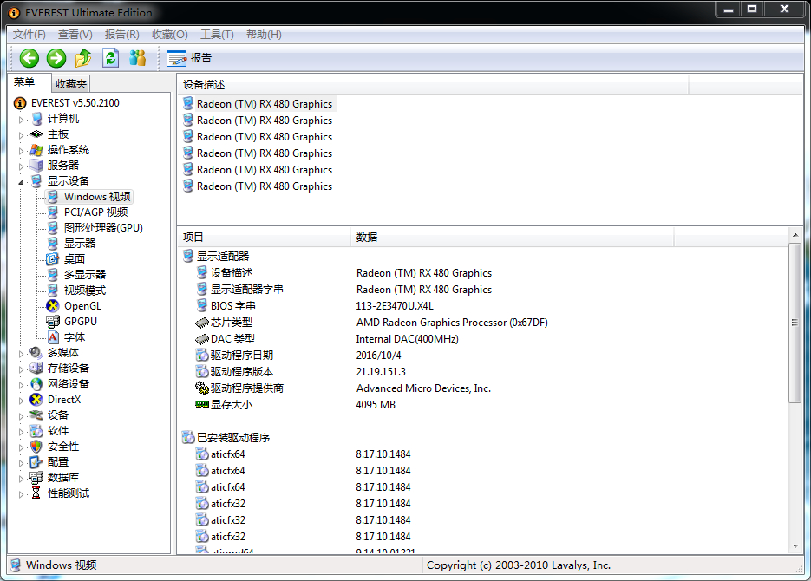This screenshot has width=811, height=581.
Task: Expand the DirectX tree node
Action: [21, 400]
